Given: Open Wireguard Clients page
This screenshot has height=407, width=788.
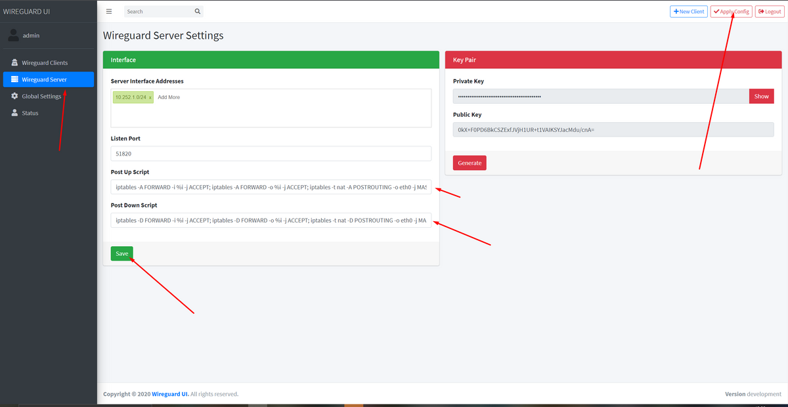Looking at the screenshot, I should tap(49, 63).
